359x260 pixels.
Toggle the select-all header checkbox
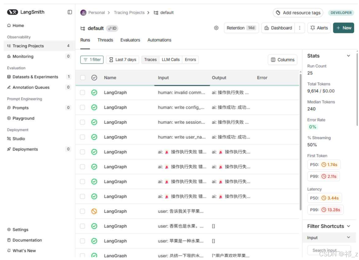click(82, 78)
